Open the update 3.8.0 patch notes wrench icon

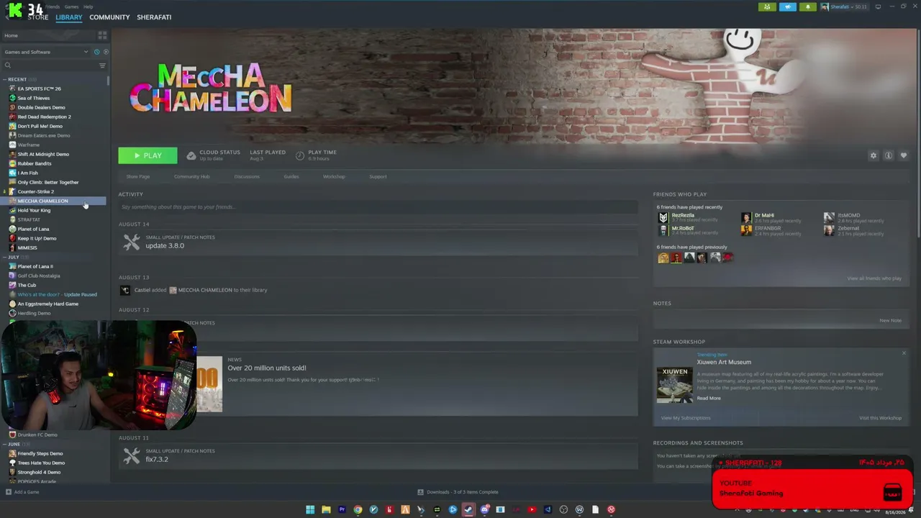coord(131,242)
